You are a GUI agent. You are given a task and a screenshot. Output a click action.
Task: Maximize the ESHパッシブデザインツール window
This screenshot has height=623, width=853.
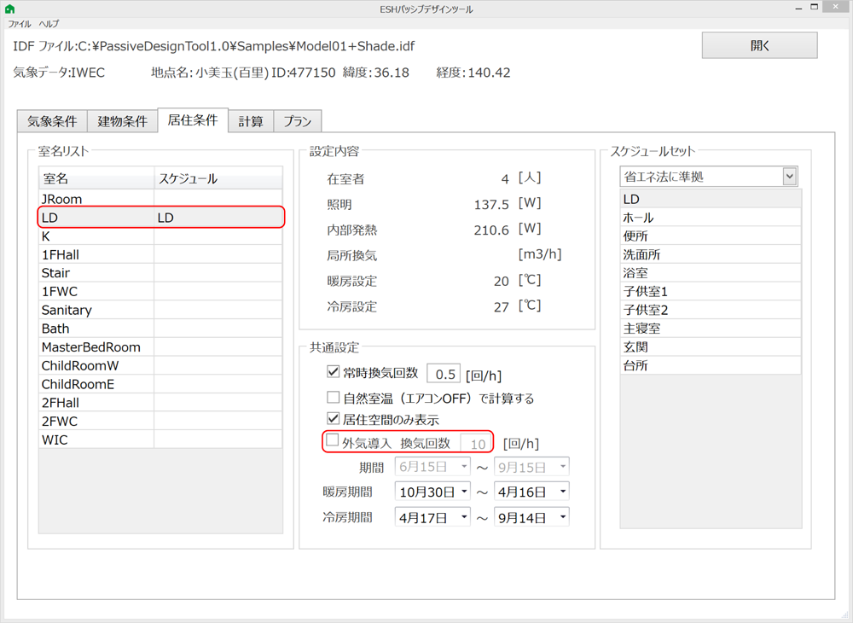[814, 7]
